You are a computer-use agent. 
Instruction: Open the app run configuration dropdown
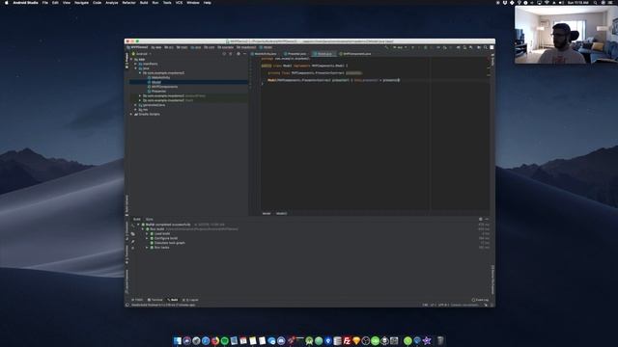pos(399,47)
